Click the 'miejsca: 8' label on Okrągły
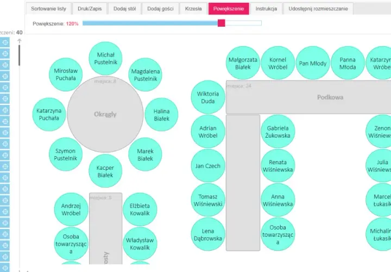The width and height of the screenshot is (391, 272). coord(105,81)
